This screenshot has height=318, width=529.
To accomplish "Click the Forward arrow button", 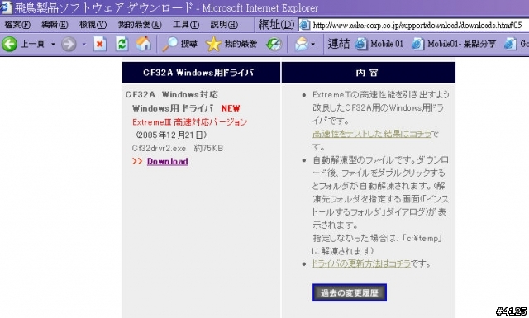I will [69, 44].
